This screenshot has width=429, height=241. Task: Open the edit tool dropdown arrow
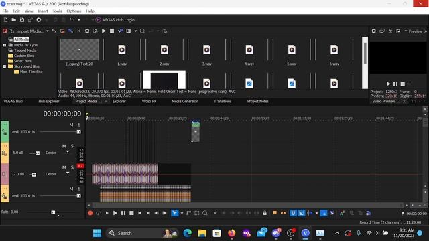(x=182, y=213)
